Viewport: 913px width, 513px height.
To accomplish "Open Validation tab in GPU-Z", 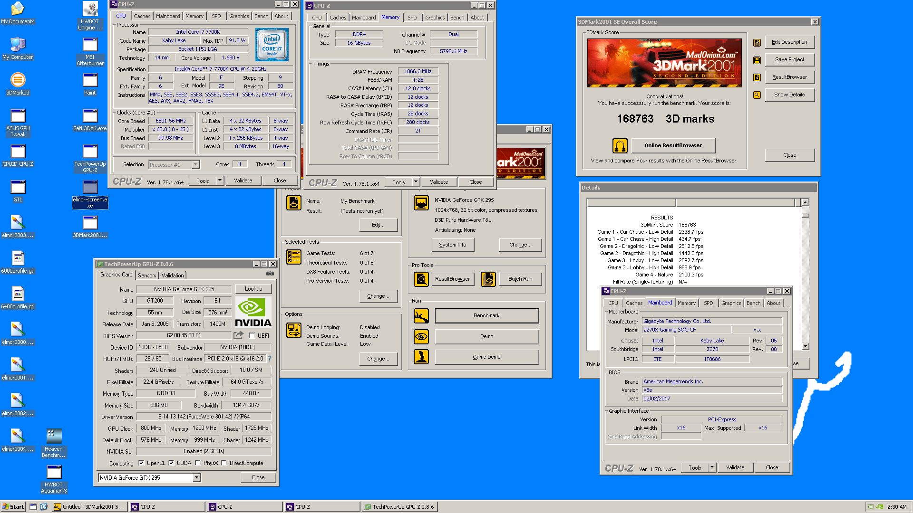I will [x=173, y=275].
